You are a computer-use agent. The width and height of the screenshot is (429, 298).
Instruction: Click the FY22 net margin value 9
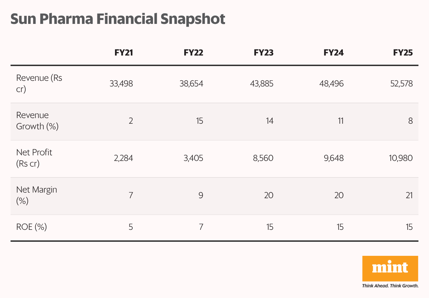coord(201,195)
